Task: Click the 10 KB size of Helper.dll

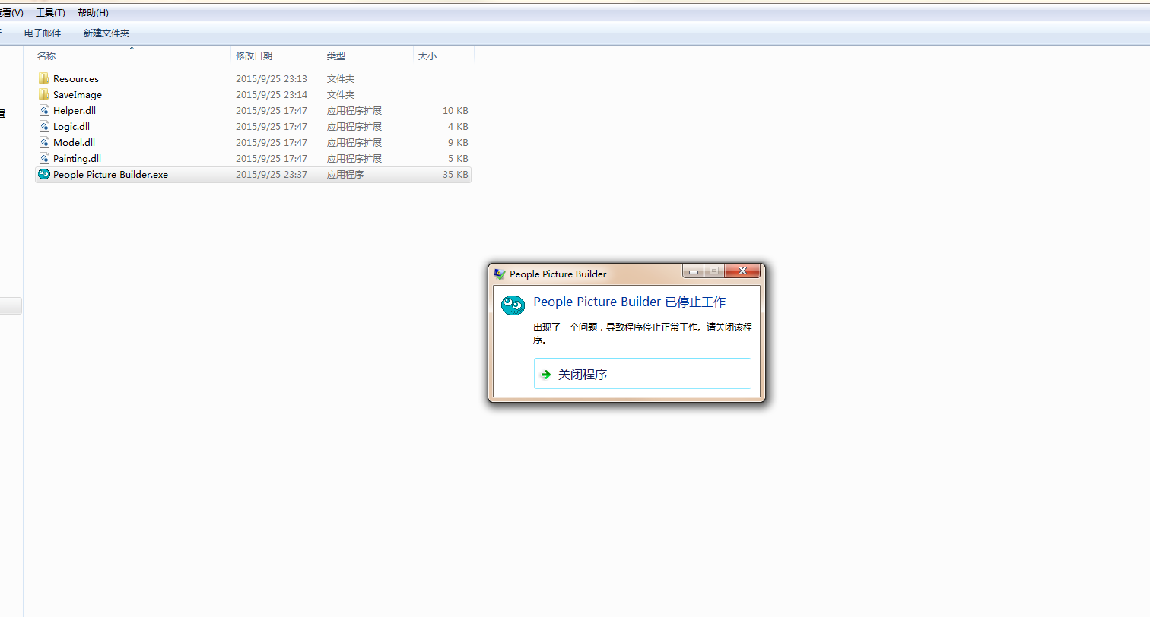Action: click(x=456, y=111)
